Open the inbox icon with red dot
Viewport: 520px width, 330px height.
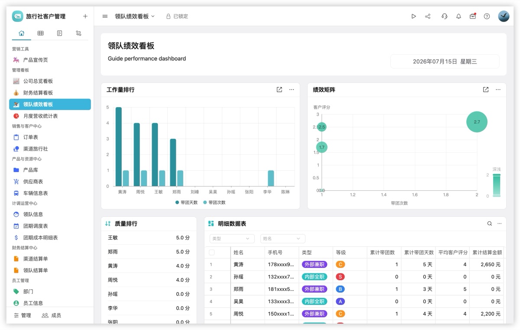[x=473, y=16]
